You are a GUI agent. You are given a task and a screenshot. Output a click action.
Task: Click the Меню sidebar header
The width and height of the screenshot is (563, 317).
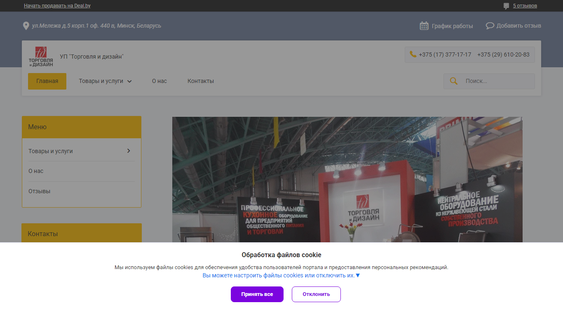[82, 127]
